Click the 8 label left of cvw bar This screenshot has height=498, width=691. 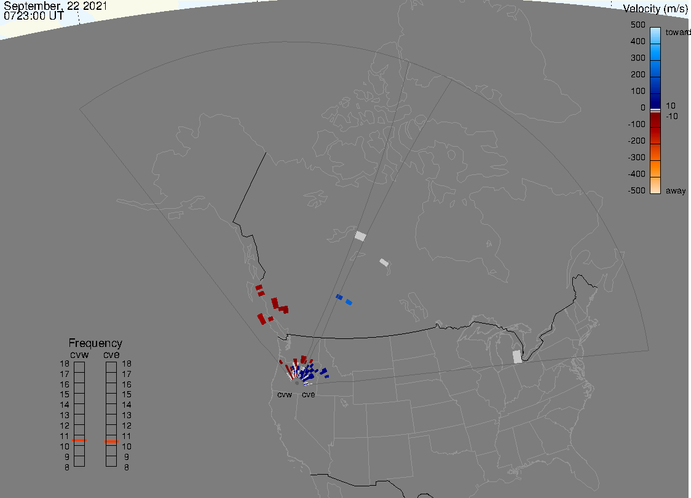pyautogui.click(x=67, y=468)
